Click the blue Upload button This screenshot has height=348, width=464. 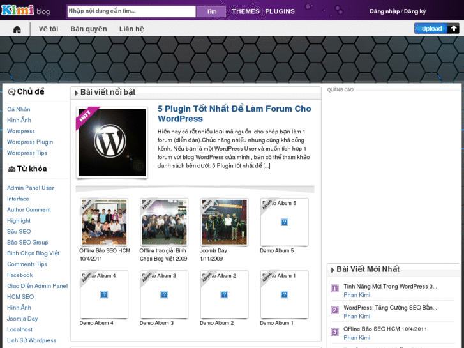pyautogui.click(x=431, y=29)
